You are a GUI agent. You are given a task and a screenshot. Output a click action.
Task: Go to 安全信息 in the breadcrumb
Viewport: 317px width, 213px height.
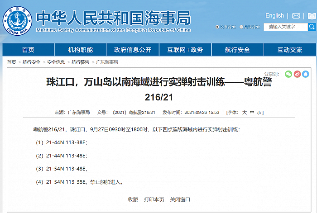[x=56, y=62]
